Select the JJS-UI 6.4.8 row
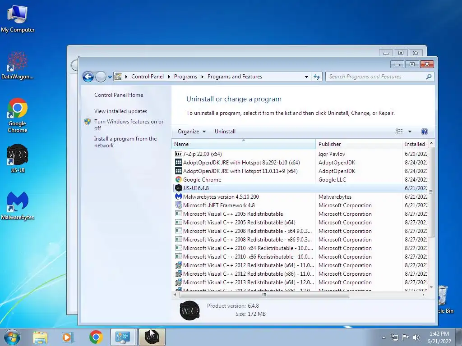The width and height of the screenshot is (462, 346). [x=300, y=188]
